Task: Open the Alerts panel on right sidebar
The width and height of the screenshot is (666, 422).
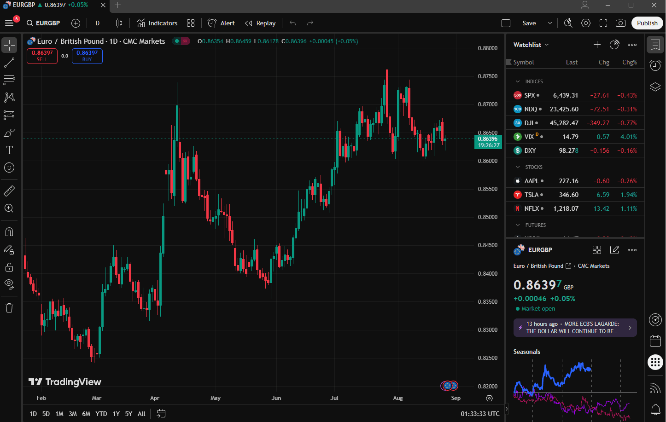Action: [655, 65]
